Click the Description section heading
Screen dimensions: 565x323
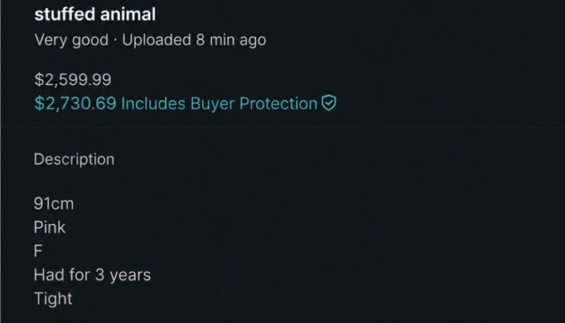(x=74, y=159)
